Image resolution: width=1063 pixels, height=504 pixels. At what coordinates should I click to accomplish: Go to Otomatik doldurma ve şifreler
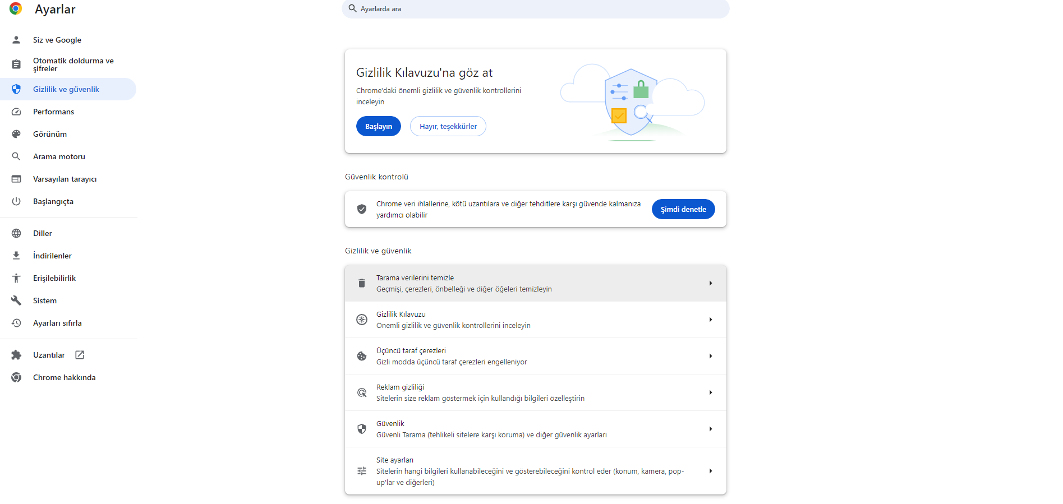73,64
